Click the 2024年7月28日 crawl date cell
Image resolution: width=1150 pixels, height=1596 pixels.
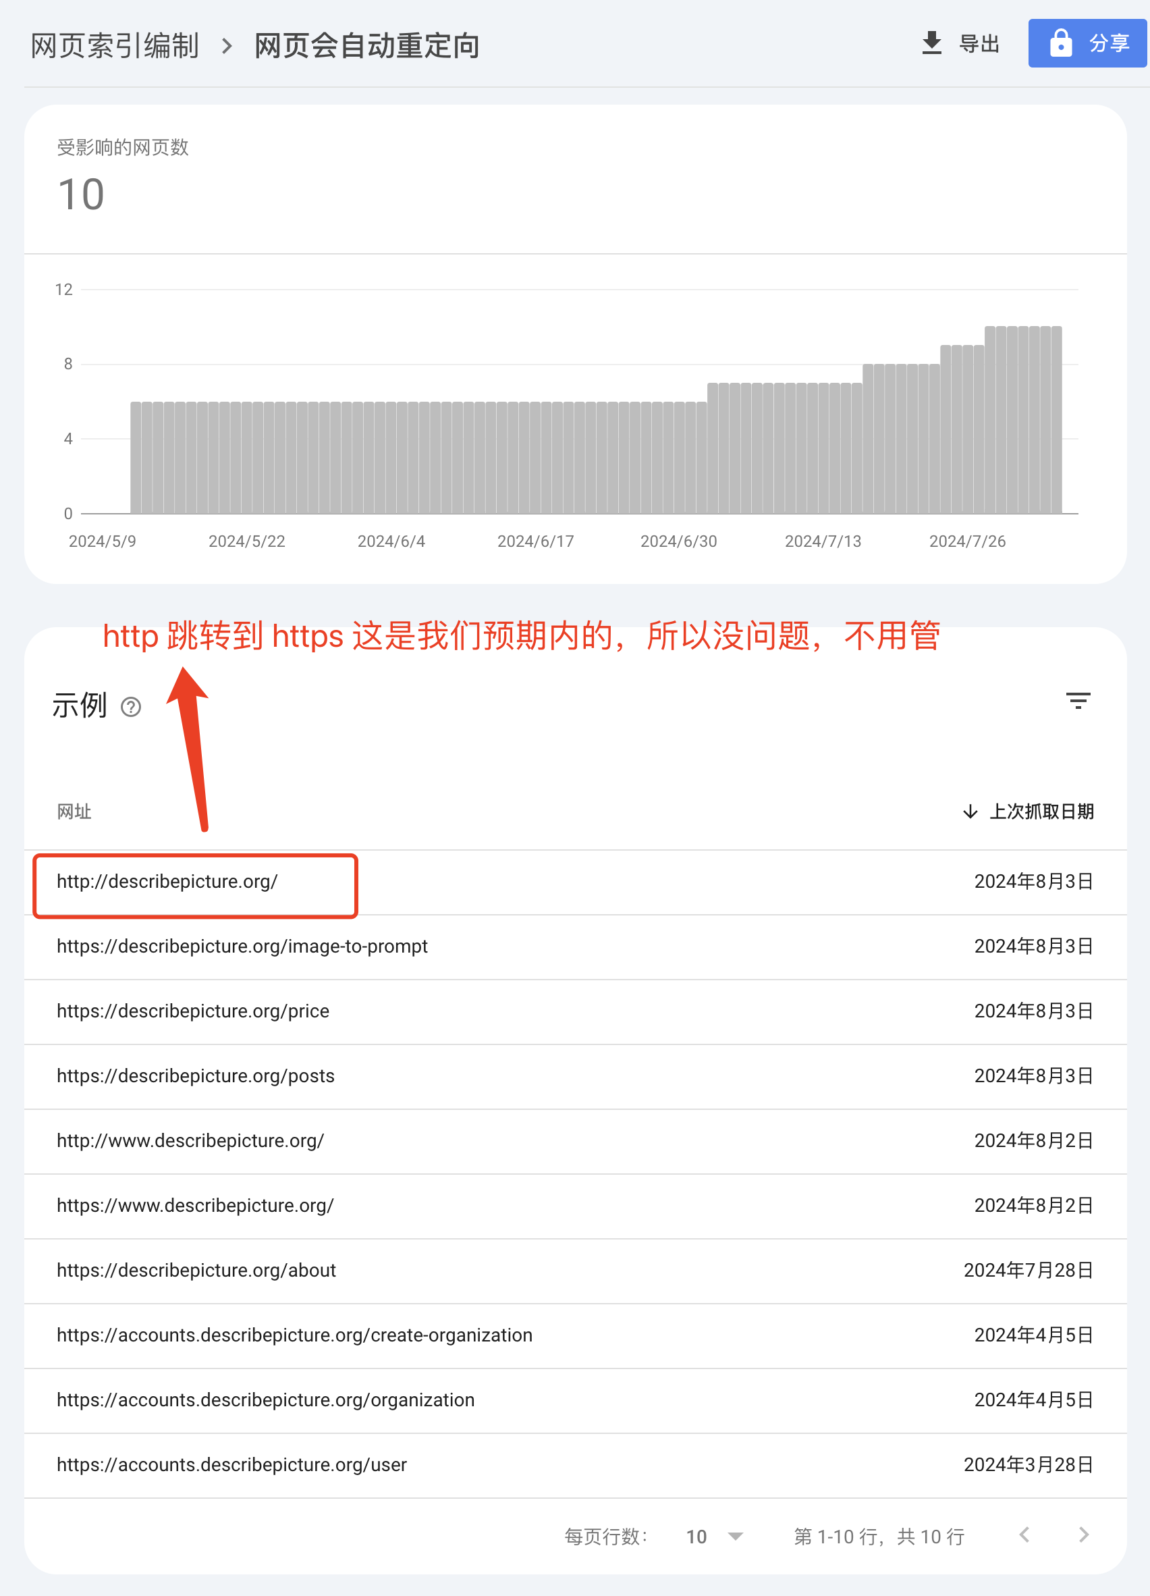coord(1029,1270)
